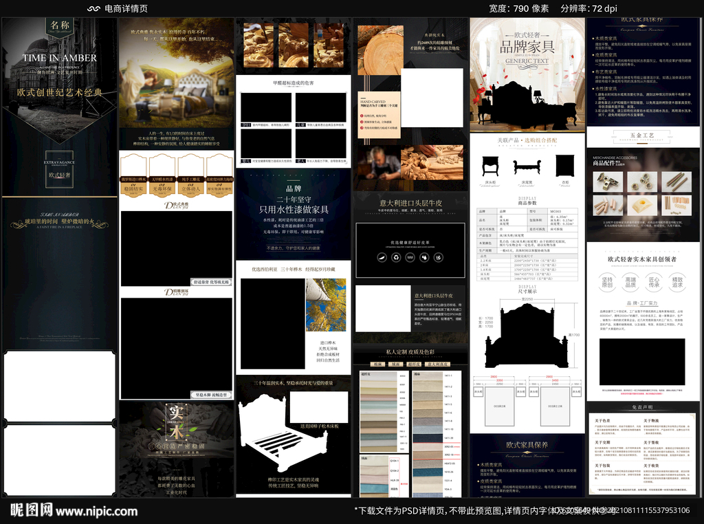Click the 立体动人 feature badge
704x524 pixels.
pyautogui.click(x=191, y=174)
